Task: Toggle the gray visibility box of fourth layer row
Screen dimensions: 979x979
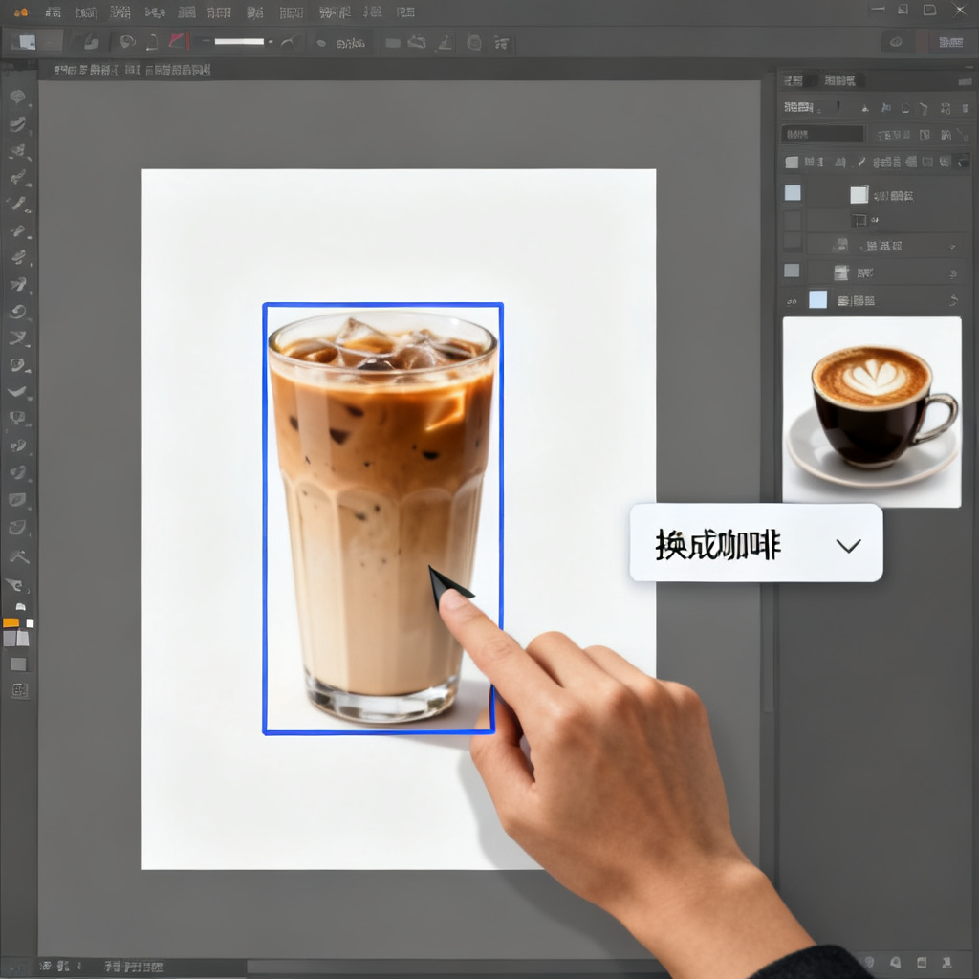Action: (792, 271)
